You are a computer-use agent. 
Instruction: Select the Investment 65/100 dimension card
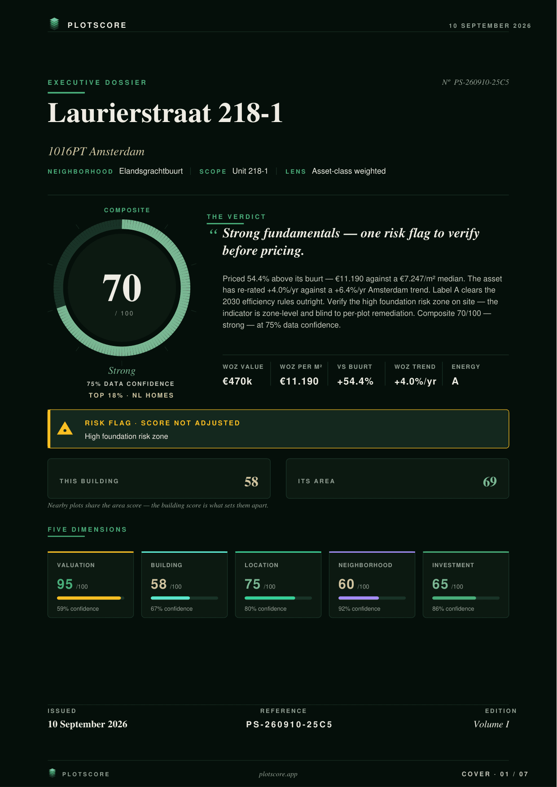pyautogui.click(x=466, y=585)
